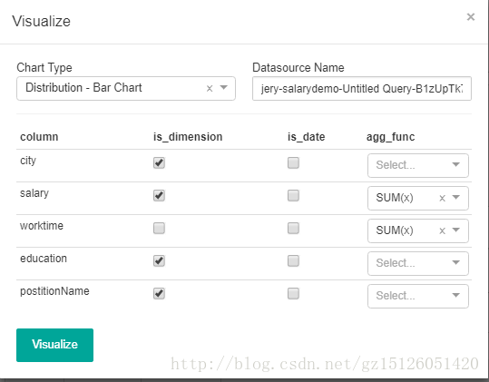Image resolution: width=489 pixels, height=382 pixels.
Task: Click the teal Visualize button
Action: (x=54, y=345)
